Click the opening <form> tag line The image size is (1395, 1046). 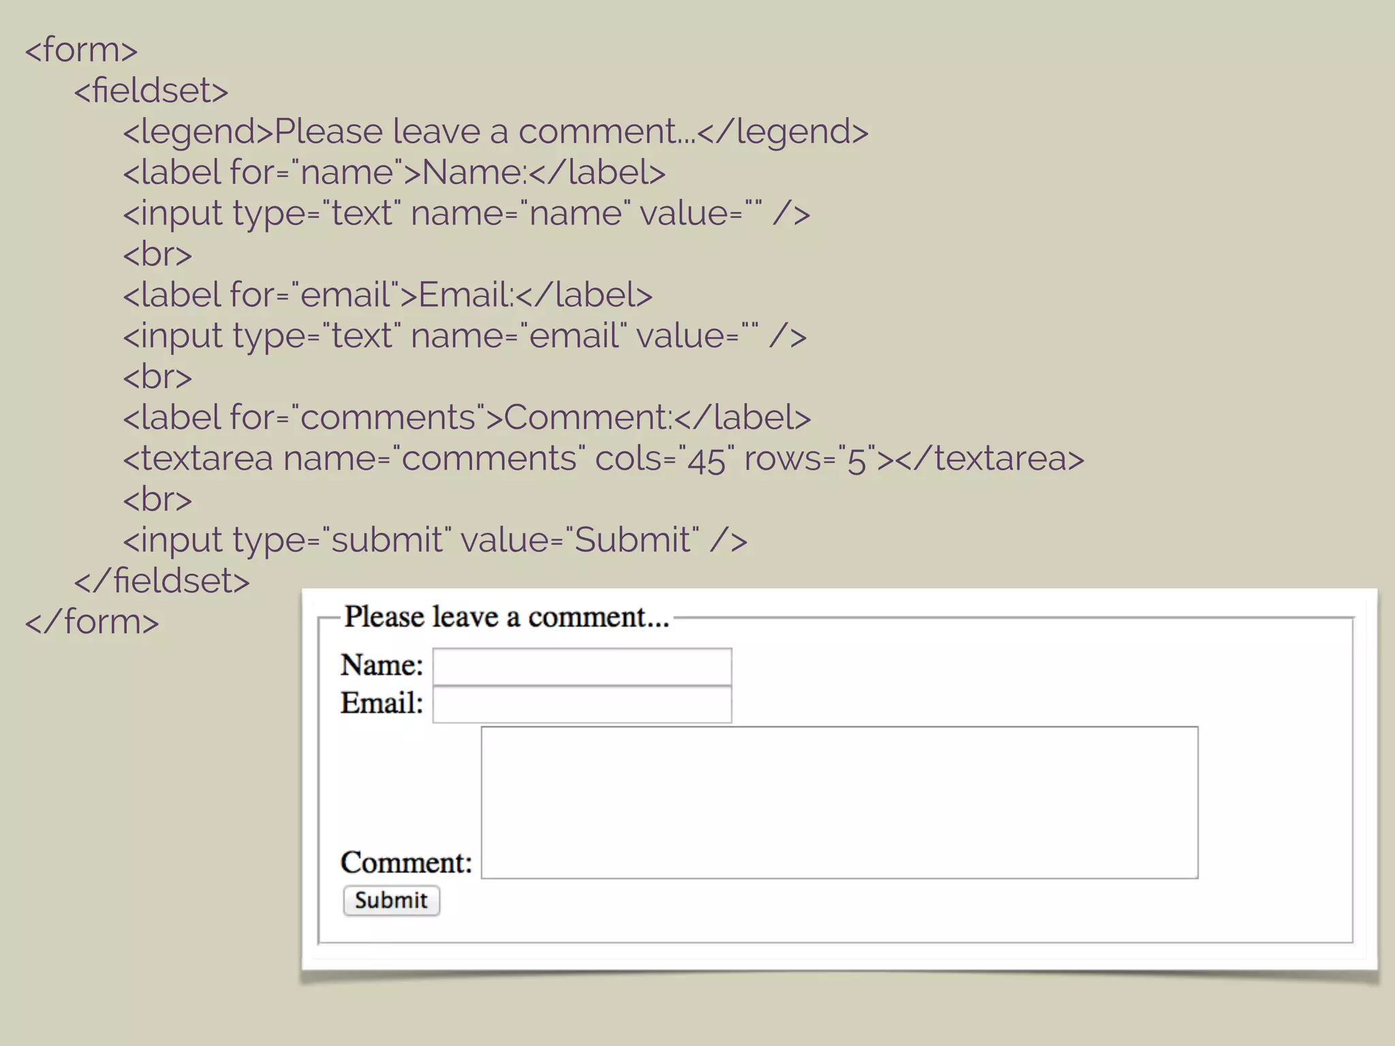(81, 50)
